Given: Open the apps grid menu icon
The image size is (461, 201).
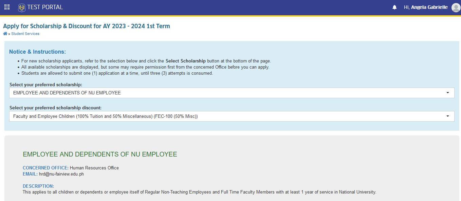Looking at the screenshot, I should pyautogui.click(x=7, y=7).
